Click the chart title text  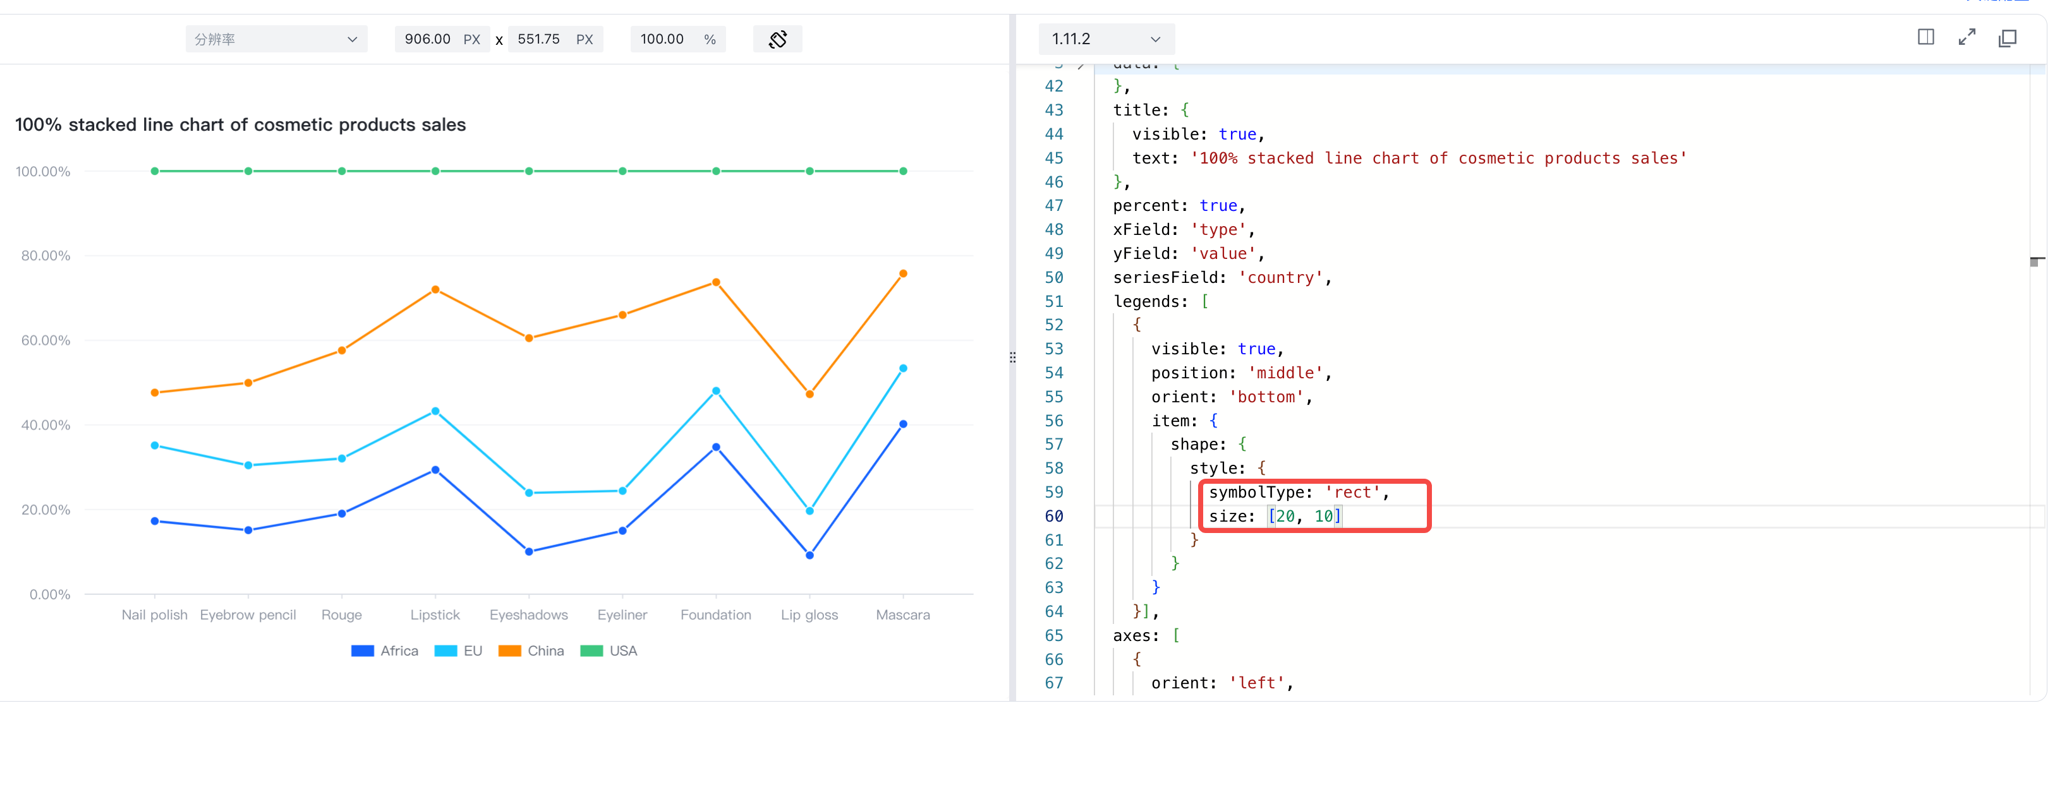click(x=240, y=125)
